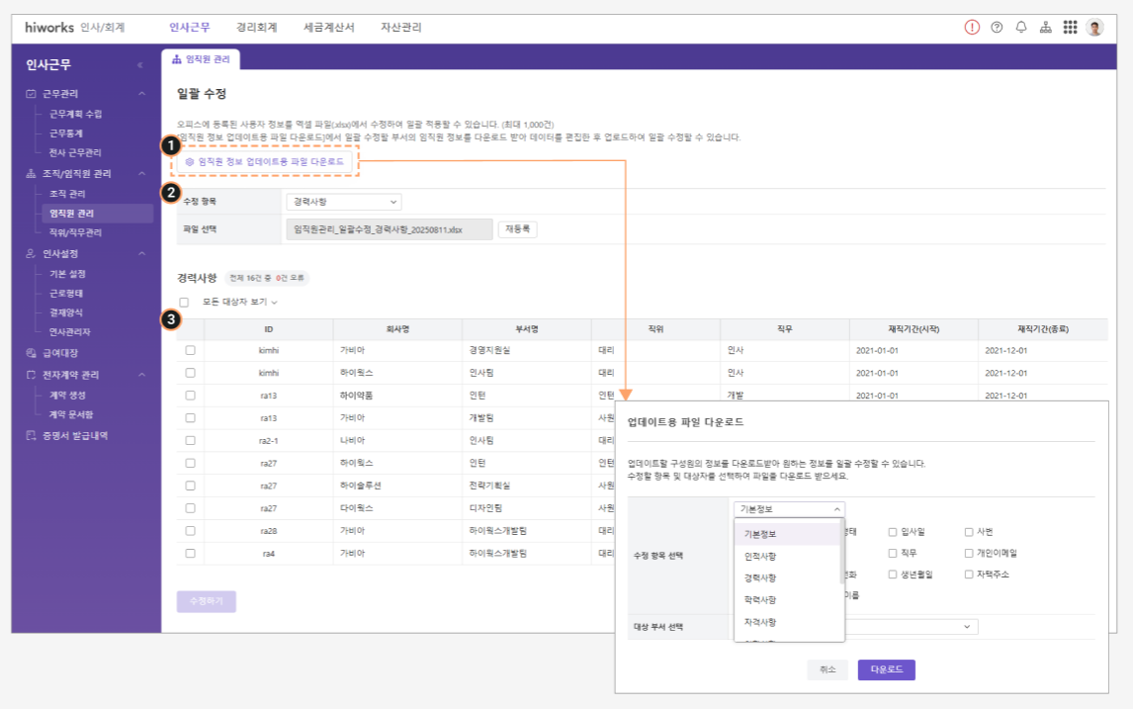Click the dropdown list scrollbar in the dialog
Screen dimensions: 1133x709
pyautogui.click(x=842, y=553)
